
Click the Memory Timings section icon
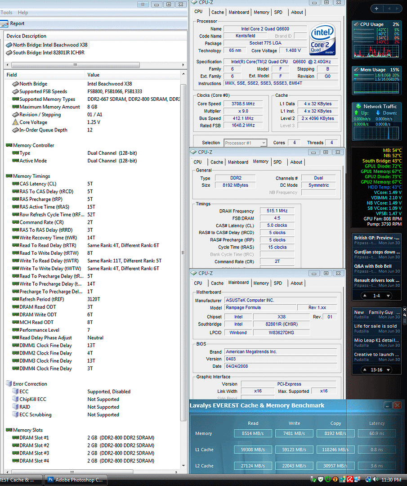[x=9, y=176]
